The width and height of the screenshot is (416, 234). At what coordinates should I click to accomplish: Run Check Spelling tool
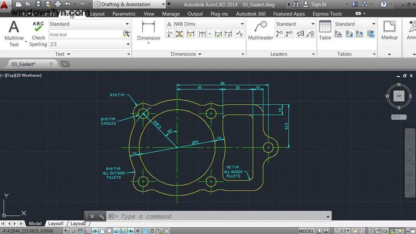tap(38, 34)
